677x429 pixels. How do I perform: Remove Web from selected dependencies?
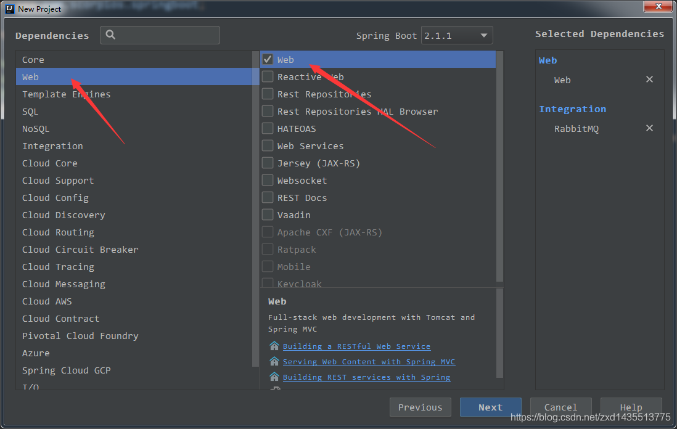click(649, 80)
